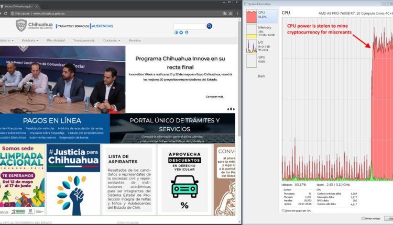Viewport: 393px width, 225px height.
Task: Expand the Contacto dropdown menu
Action: 111,40
